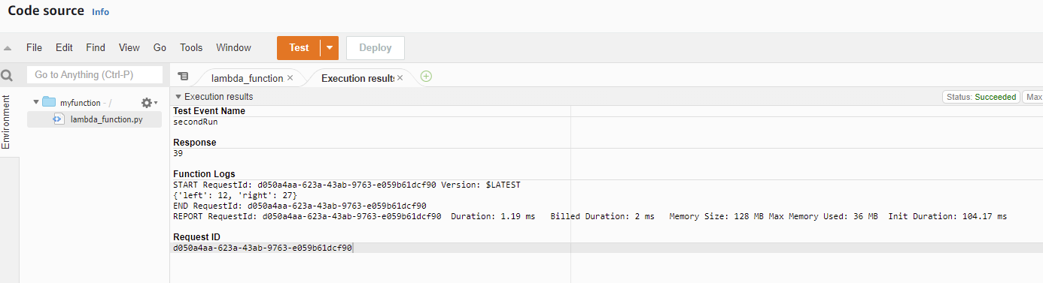The height and width of the screenshot is (283, 1043).
Task: Open the File menu
Action: click(34, 47)
